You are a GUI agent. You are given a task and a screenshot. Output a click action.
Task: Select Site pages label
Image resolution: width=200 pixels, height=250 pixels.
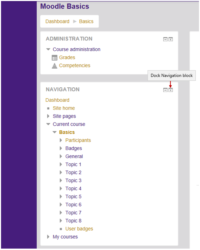tap(64, 117)
